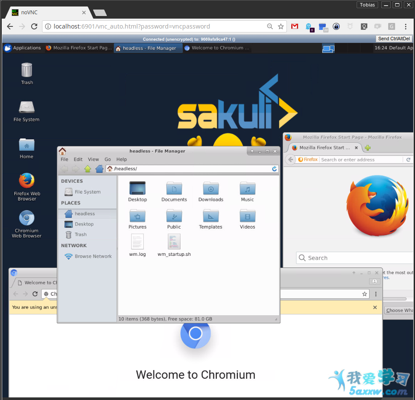Switch to Welcome to Chromium taskbar item
Image resolution: width=415 pixels, height=400 pixels.
point(217,48)
